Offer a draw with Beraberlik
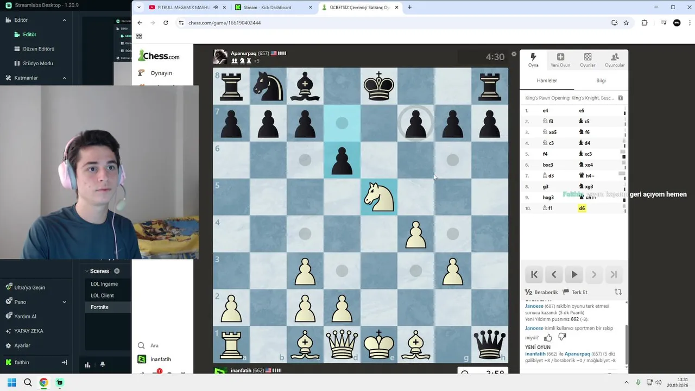 pos(542,292)
